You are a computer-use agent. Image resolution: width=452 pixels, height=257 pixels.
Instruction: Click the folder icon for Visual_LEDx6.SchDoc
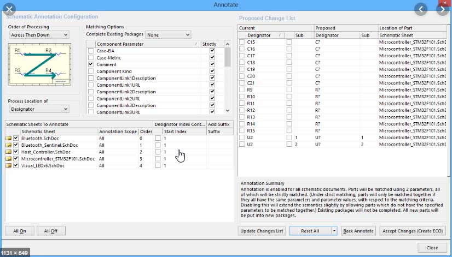click(9, 165)
